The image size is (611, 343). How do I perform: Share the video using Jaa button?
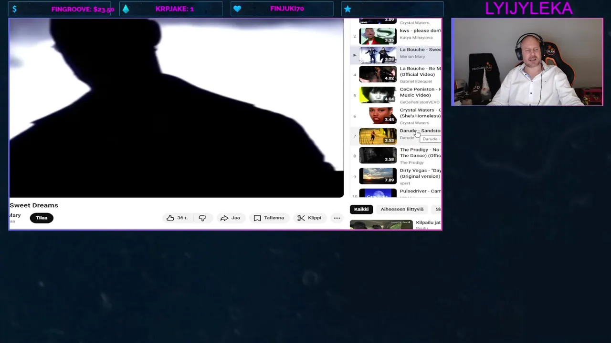(x=230, y=218)
